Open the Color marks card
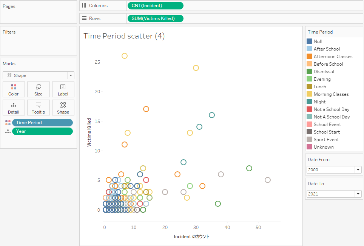364x246 pixels. pos(14,89)
